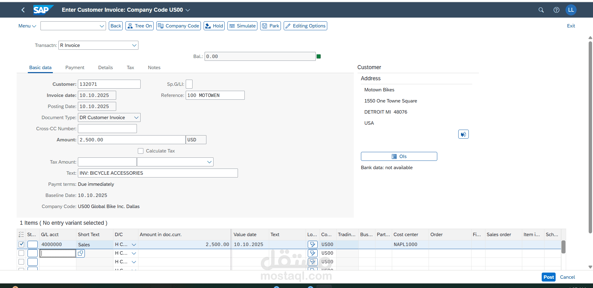Open Editing Options
Viewport: 593px width, 288px height.
pyautogui.click(x=305, y=26)
